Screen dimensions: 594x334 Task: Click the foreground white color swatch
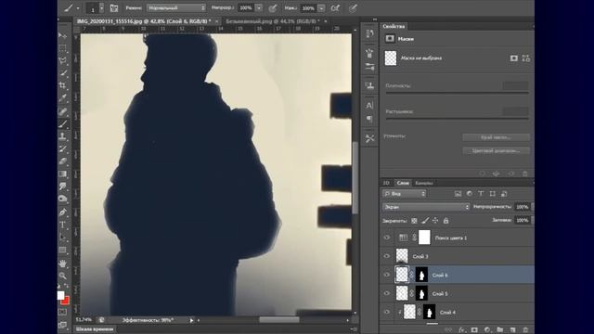click(x=60, y=295)
